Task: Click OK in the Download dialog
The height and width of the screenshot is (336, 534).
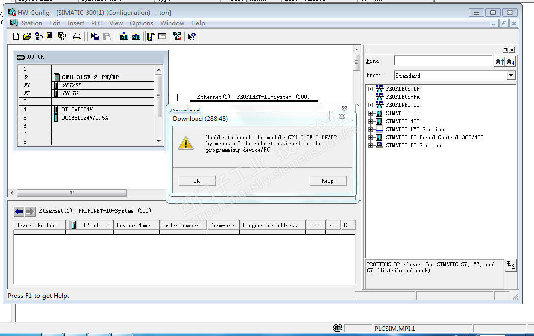Action: point(197,181)
